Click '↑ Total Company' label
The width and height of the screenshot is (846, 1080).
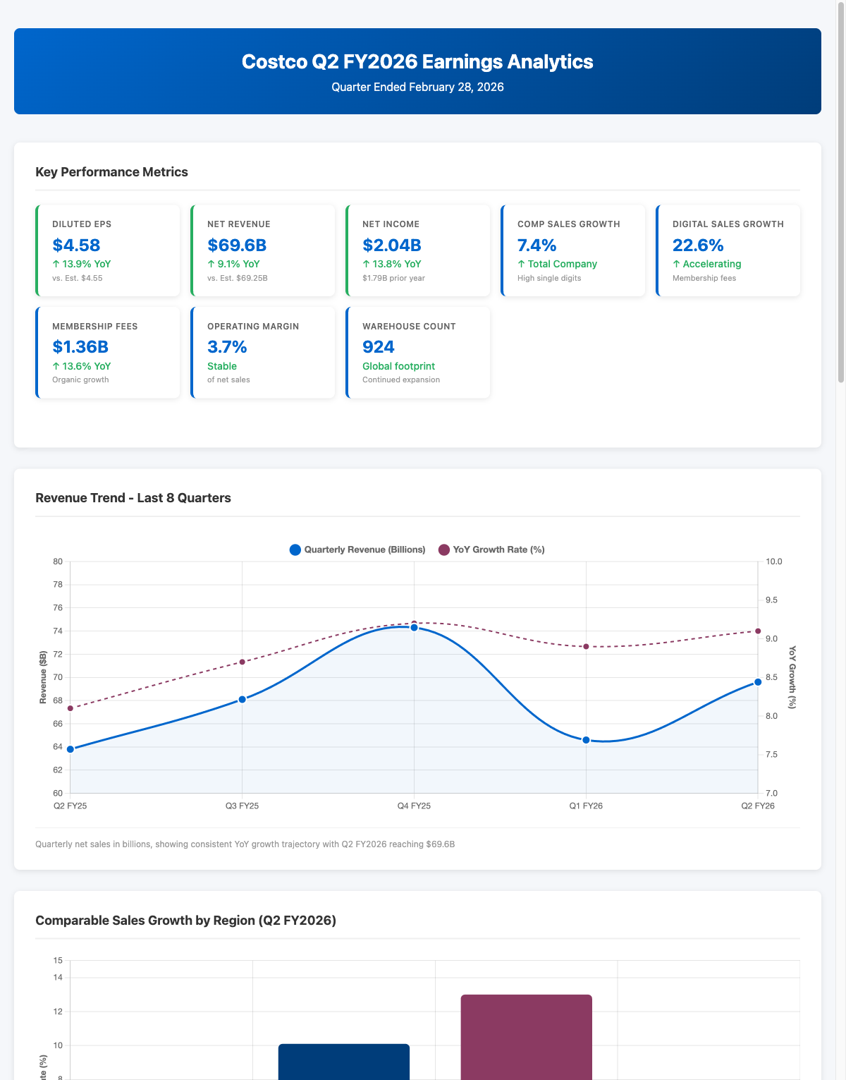pos(557,264)
